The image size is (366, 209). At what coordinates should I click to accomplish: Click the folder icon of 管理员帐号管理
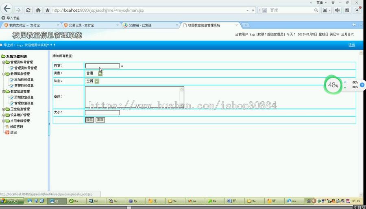click(x=7, y=62)
